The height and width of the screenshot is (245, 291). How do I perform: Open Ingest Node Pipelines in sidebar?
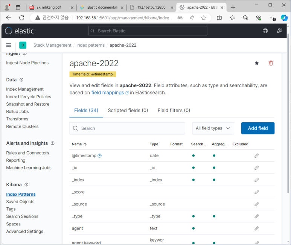(x=27, y=63)
